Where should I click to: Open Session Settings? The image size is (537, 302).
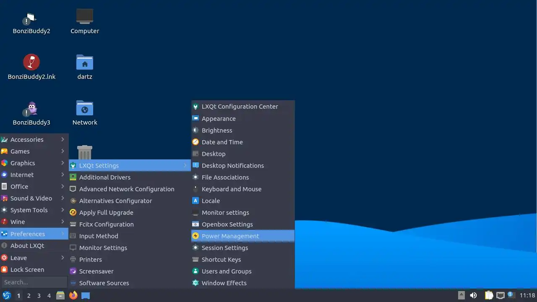tap(243, 247)
